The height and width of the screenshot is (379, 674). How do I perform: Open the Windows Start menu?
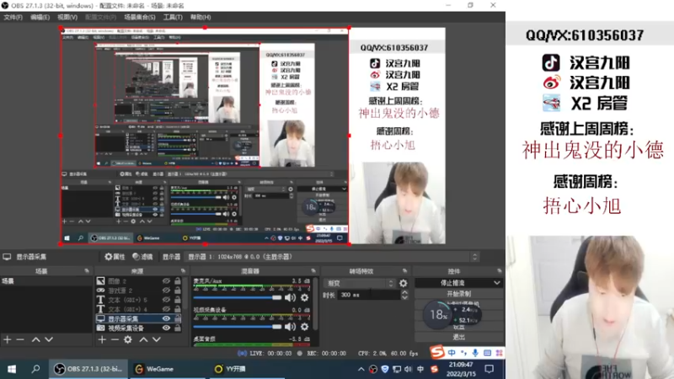[12, 369]
